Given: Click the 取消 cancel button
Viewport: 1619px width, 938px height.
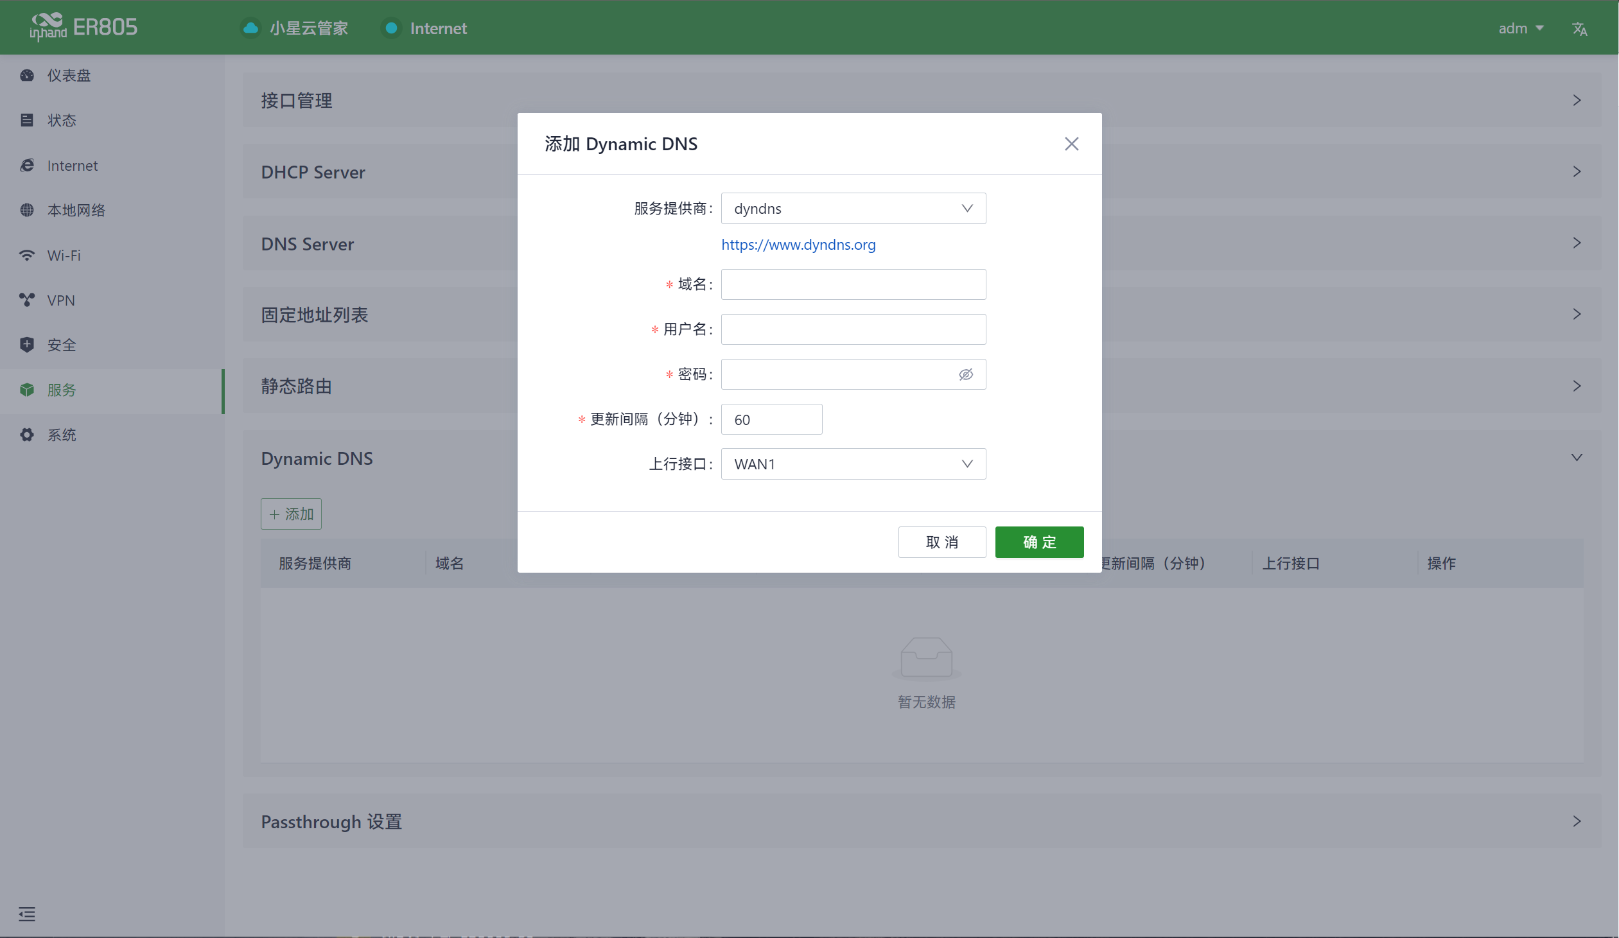Looking at the screenshot, I should coord(941,543).
